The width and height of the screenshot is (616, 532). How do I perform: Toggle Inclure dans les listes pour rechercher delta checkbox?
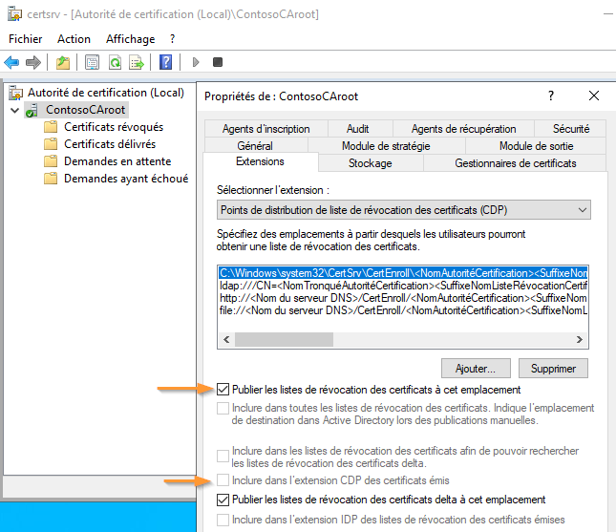point(223,457)
